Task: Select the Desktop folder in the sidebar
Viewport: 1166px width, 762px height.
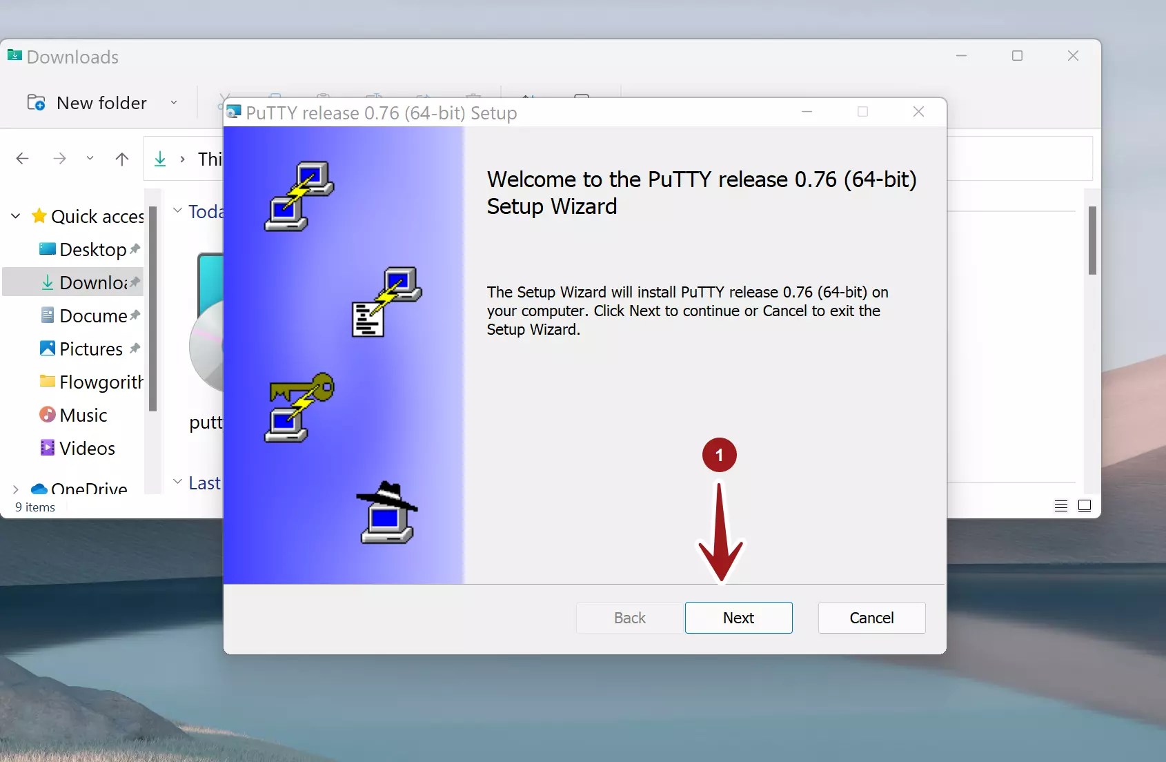Action: click(93, 249)
